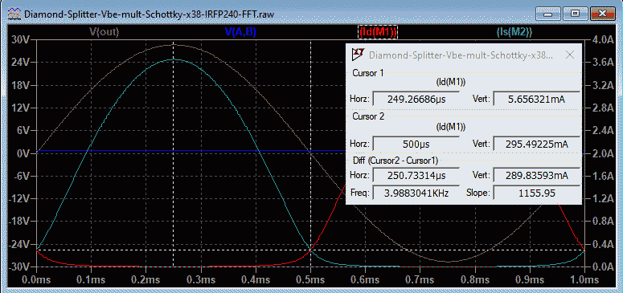Click the LTspice icon in cursor dialog
The image size is (623, 293).
pyautogui.click(x=359, y=54)
